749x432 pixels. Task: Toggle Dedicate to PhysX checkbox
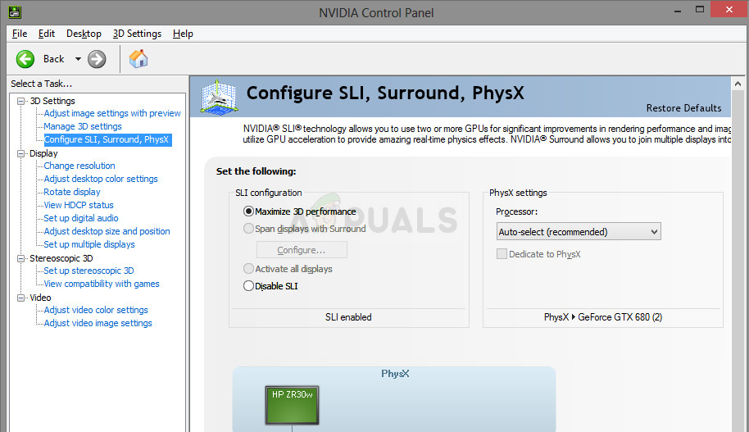click(x=502, y=254)
